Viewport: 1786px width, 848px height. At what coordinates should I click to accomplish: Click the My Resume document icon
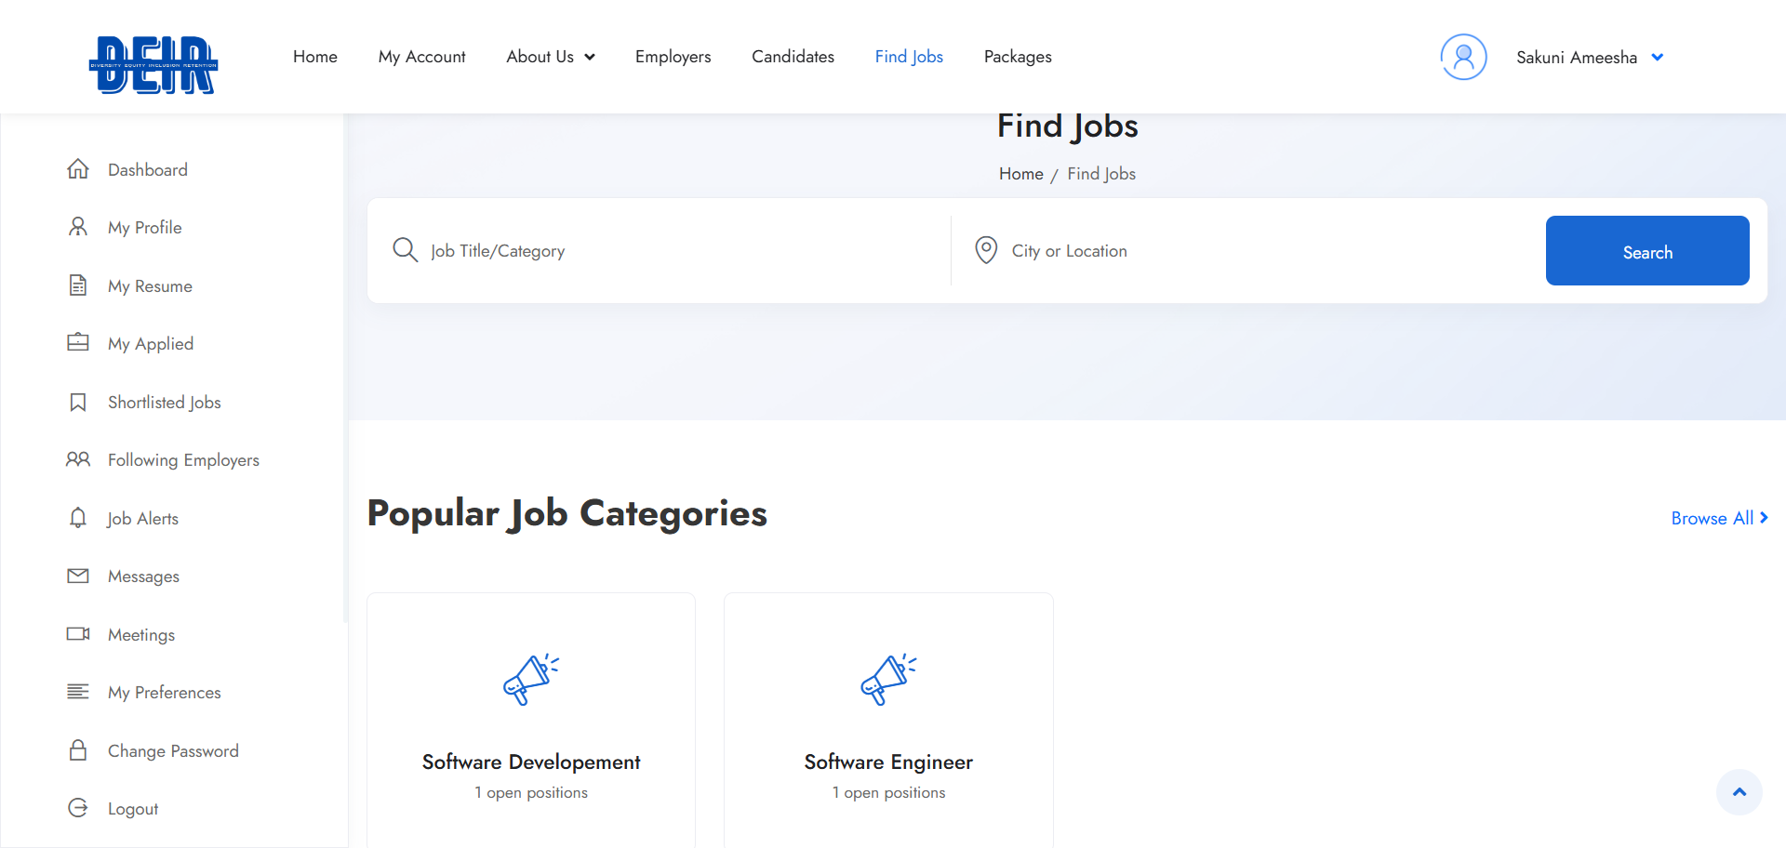(x=78, y=285)
